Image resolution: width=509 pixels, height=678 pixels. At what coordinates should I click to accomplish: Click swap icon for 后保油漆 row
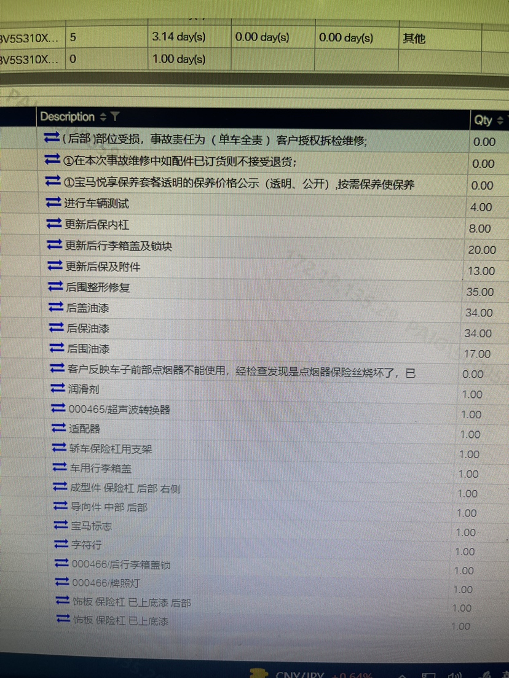tap(57, 327)
